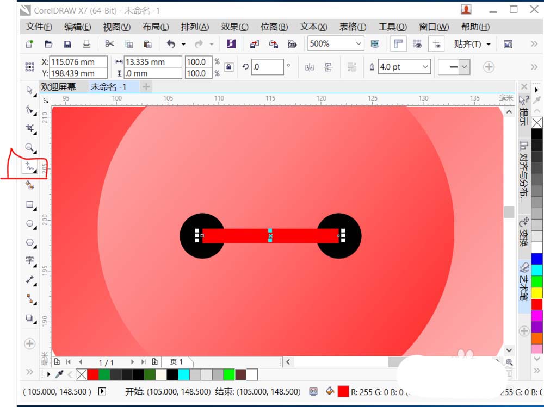Save the document
Screen dimensions: 544x407
(67, 44)
